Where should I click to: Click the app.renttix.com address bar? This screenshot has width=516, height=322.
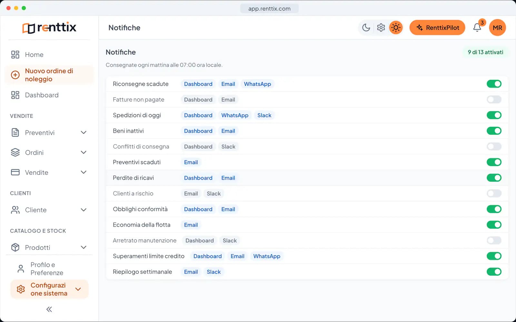pos(269,9)
